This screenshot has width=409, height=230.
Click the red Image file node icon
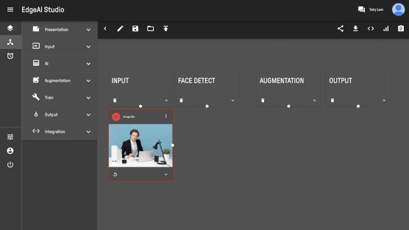pyautogui.click(x=116, y=116)
